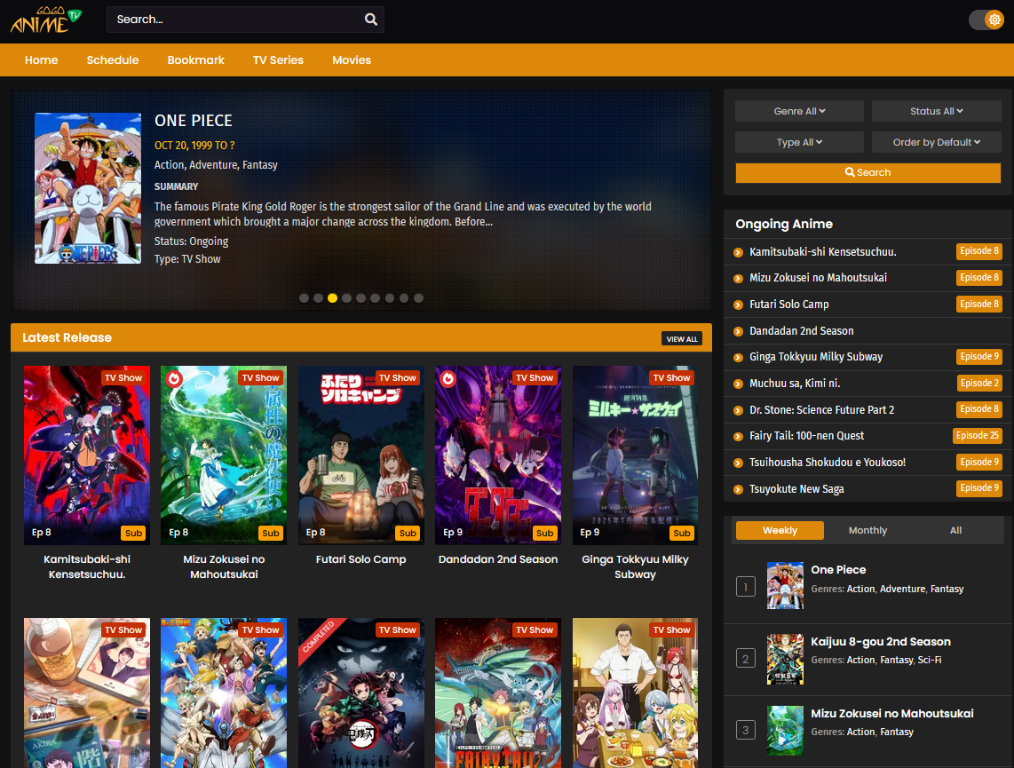Open the ONE PIECE slider title
Viewport: 1014px width, 768px height.
(194, 121)
